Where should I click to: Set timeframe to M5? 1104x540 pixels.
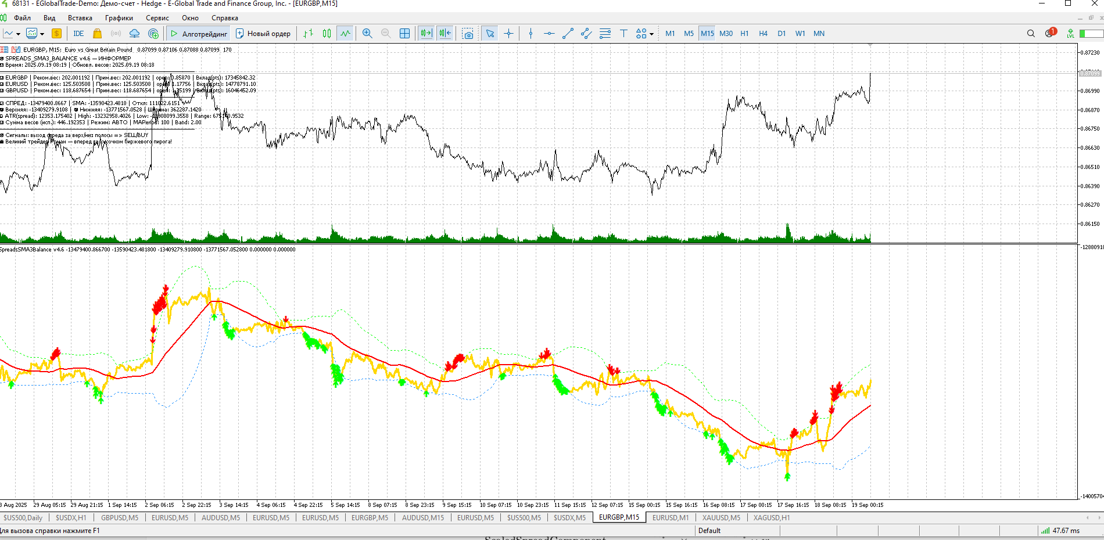(689, 34)
